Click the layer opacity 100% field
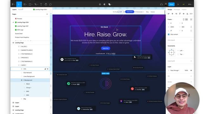Screen dimensions: 203x114 [186, 70]
